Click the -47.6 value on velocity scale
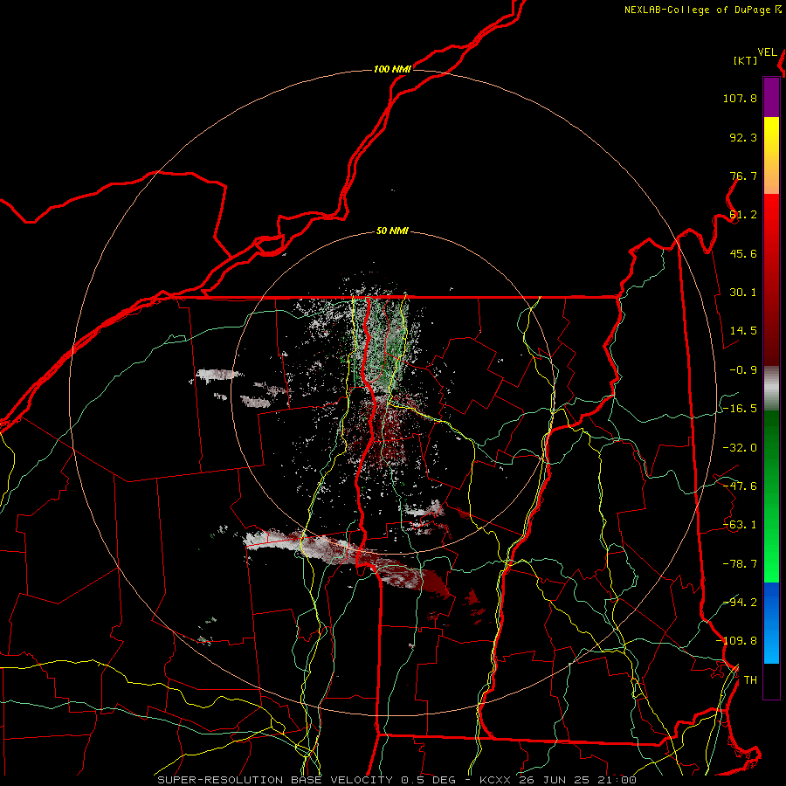This screenshot has width=786, height=786. coord(740,486)
